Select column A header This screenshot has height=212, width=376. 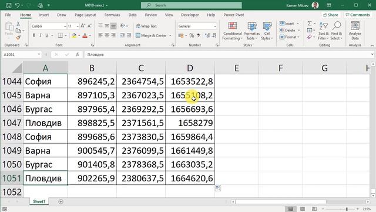tap(45, 68)
